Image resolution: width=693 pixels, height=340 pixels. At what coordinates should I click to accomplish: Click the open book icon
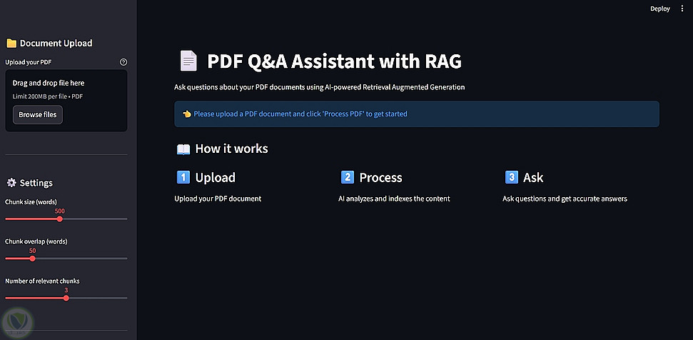(x=183, y=149)
